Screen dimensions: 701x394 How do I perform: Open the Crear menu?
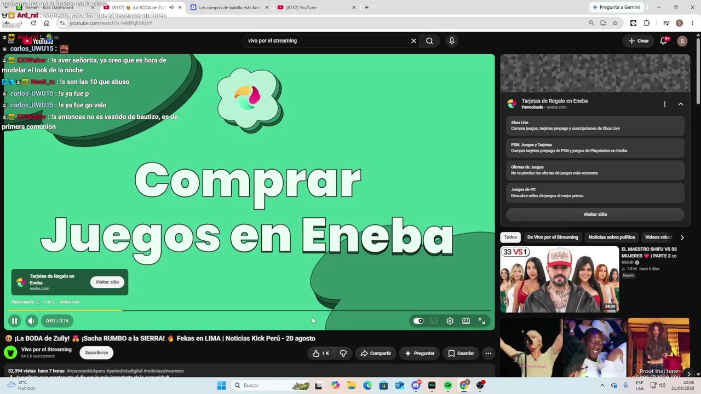(639, 40)
